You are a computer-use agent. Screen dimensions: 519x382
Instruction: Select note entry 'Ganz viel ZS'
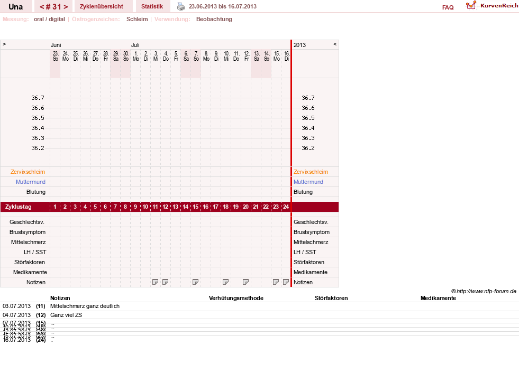[x=66, y=315]
